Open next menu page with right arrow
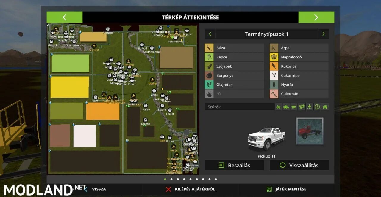 [x=316, y=17]
